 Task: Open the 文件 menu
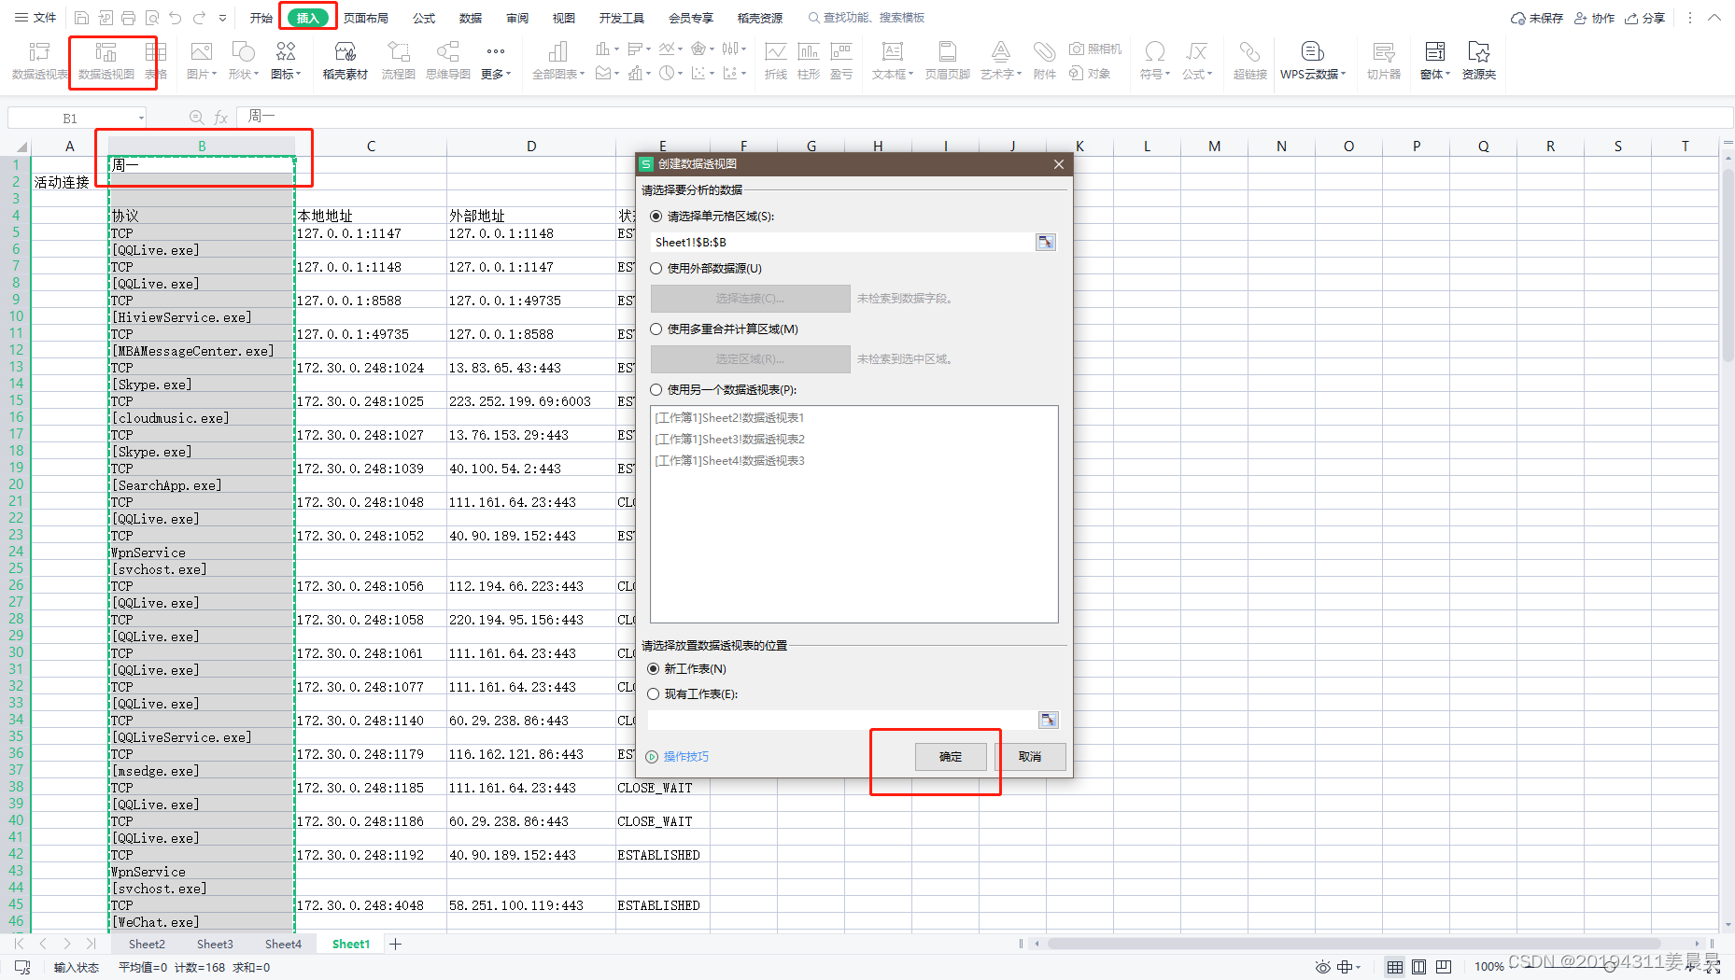(35, 18)
